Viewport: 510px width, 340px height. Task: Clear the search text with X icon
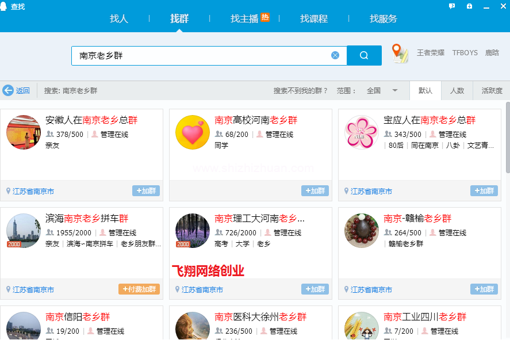click(x=335, y=56)
